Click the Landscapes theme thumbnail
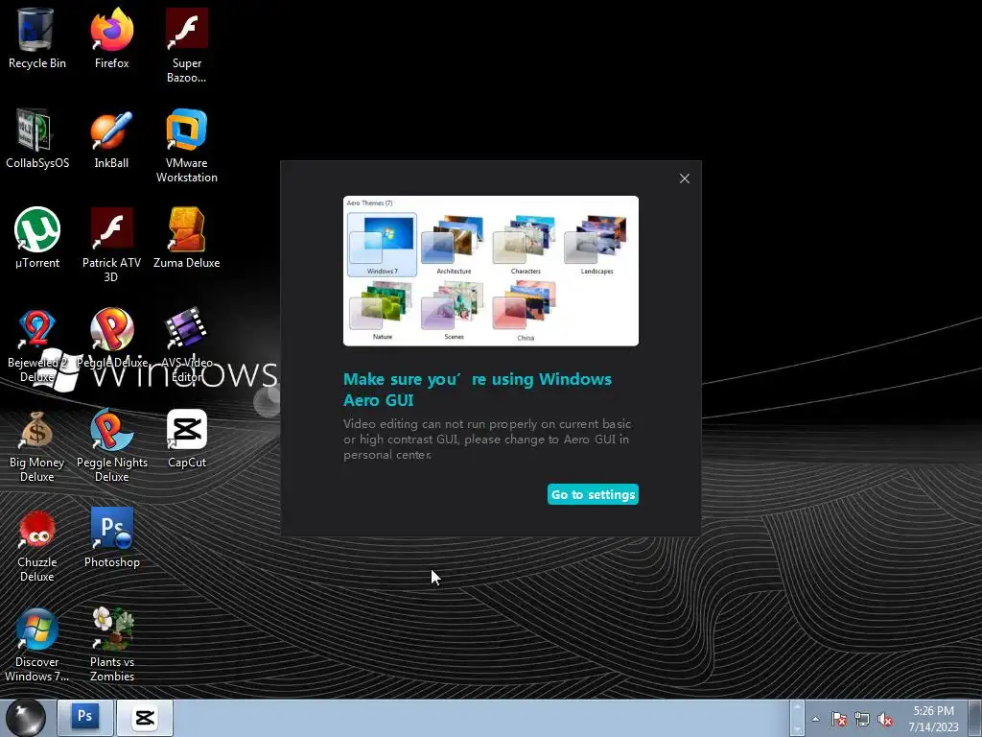This screenshot has width=982, height=737. point(596,245)
